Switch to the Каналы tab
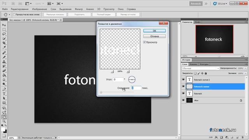 click(x=193, y=64)
